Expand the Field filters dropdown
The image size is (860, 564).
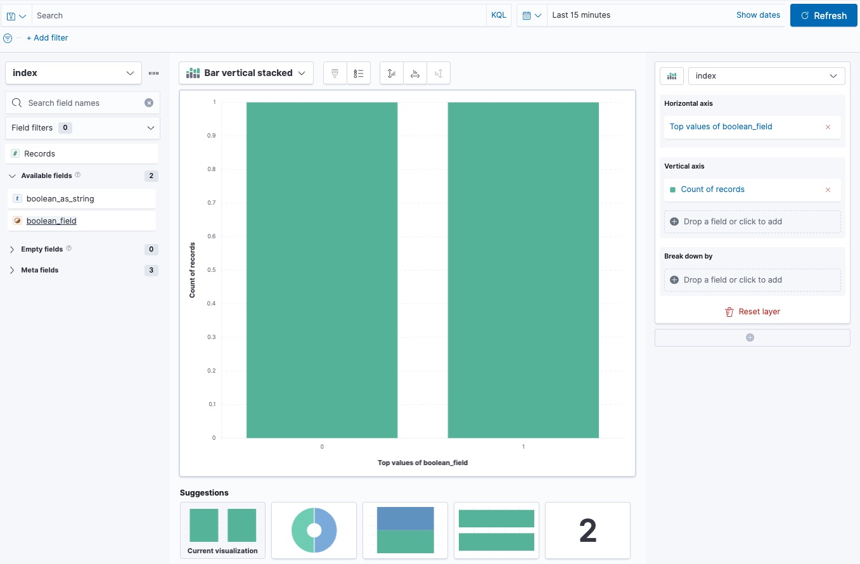82,127
